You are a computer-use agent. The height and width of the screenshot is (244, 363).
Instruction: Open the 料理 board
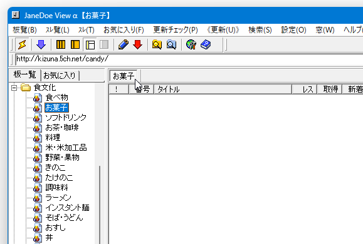(x=53, y=138)
